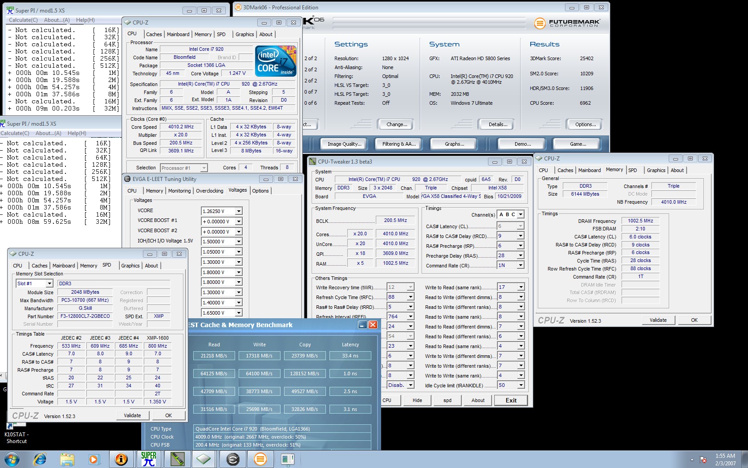Click Game... button in 3DMark06

tap(578, 144)
